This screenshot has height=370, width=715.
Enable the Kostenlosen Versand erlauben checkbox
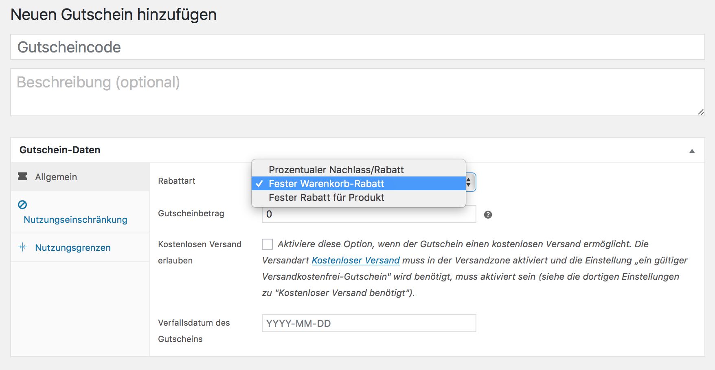click(267, 244)
